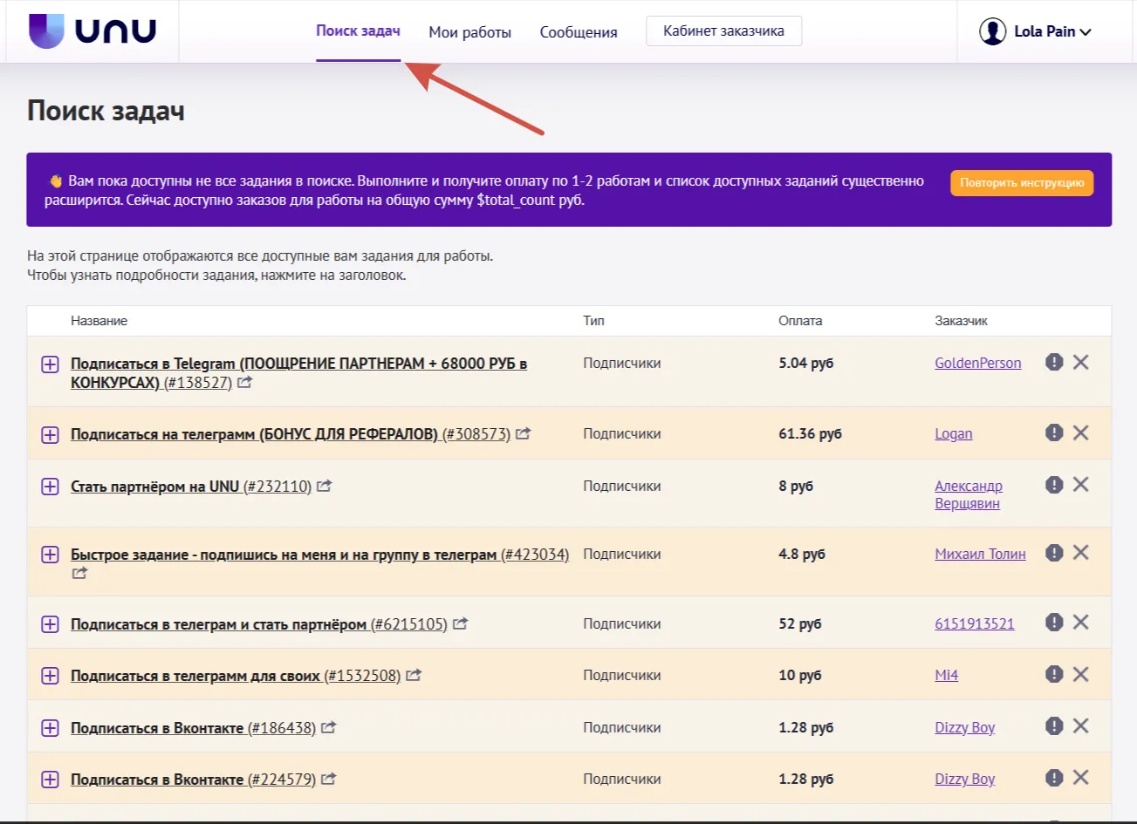Expand task #308573 details with plus

(50, 434)
